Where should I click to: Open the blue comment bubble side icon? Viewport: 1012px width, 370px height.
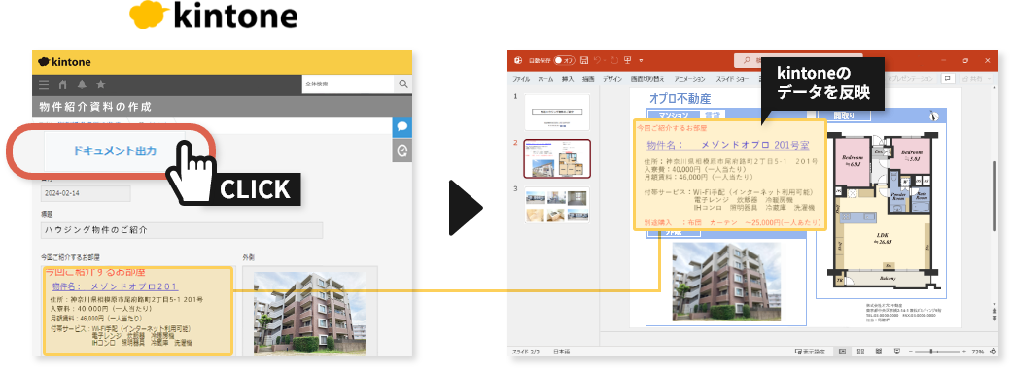(402, 126)
